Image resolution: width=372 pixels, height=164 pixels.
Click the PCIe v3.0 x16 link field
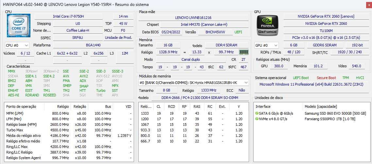(326, 38)
